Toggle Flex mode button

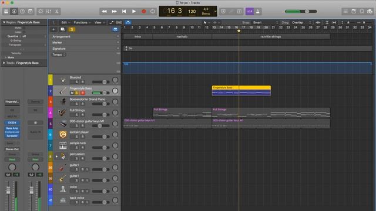click(x=119, y=22)
